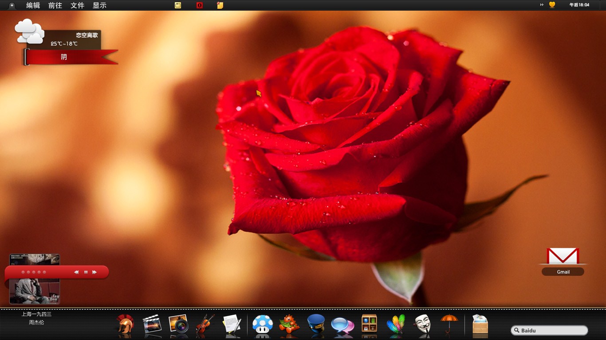Click the yellow folder icon in top bar
Screen dimensions: 606x340
point(178,5)
